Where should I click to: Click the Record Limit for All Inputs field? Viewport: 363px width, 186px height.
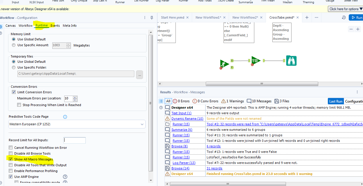click(x=74, y=140)
